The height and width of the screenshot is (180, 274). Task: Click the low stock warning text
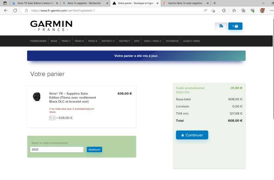coord(72,110)
